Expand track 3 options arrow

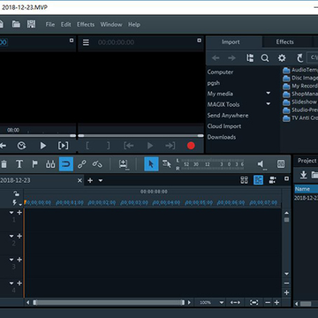tap(11, 260)
